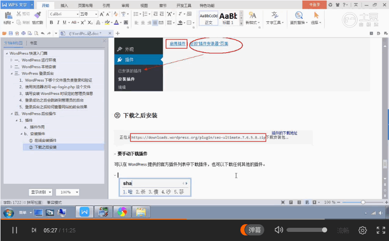
Task: Apply bold with the B button
Action: (51, 22)
